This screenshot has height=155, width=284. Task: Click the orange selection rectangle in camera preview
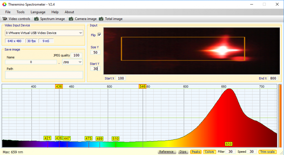click(183, 49)
